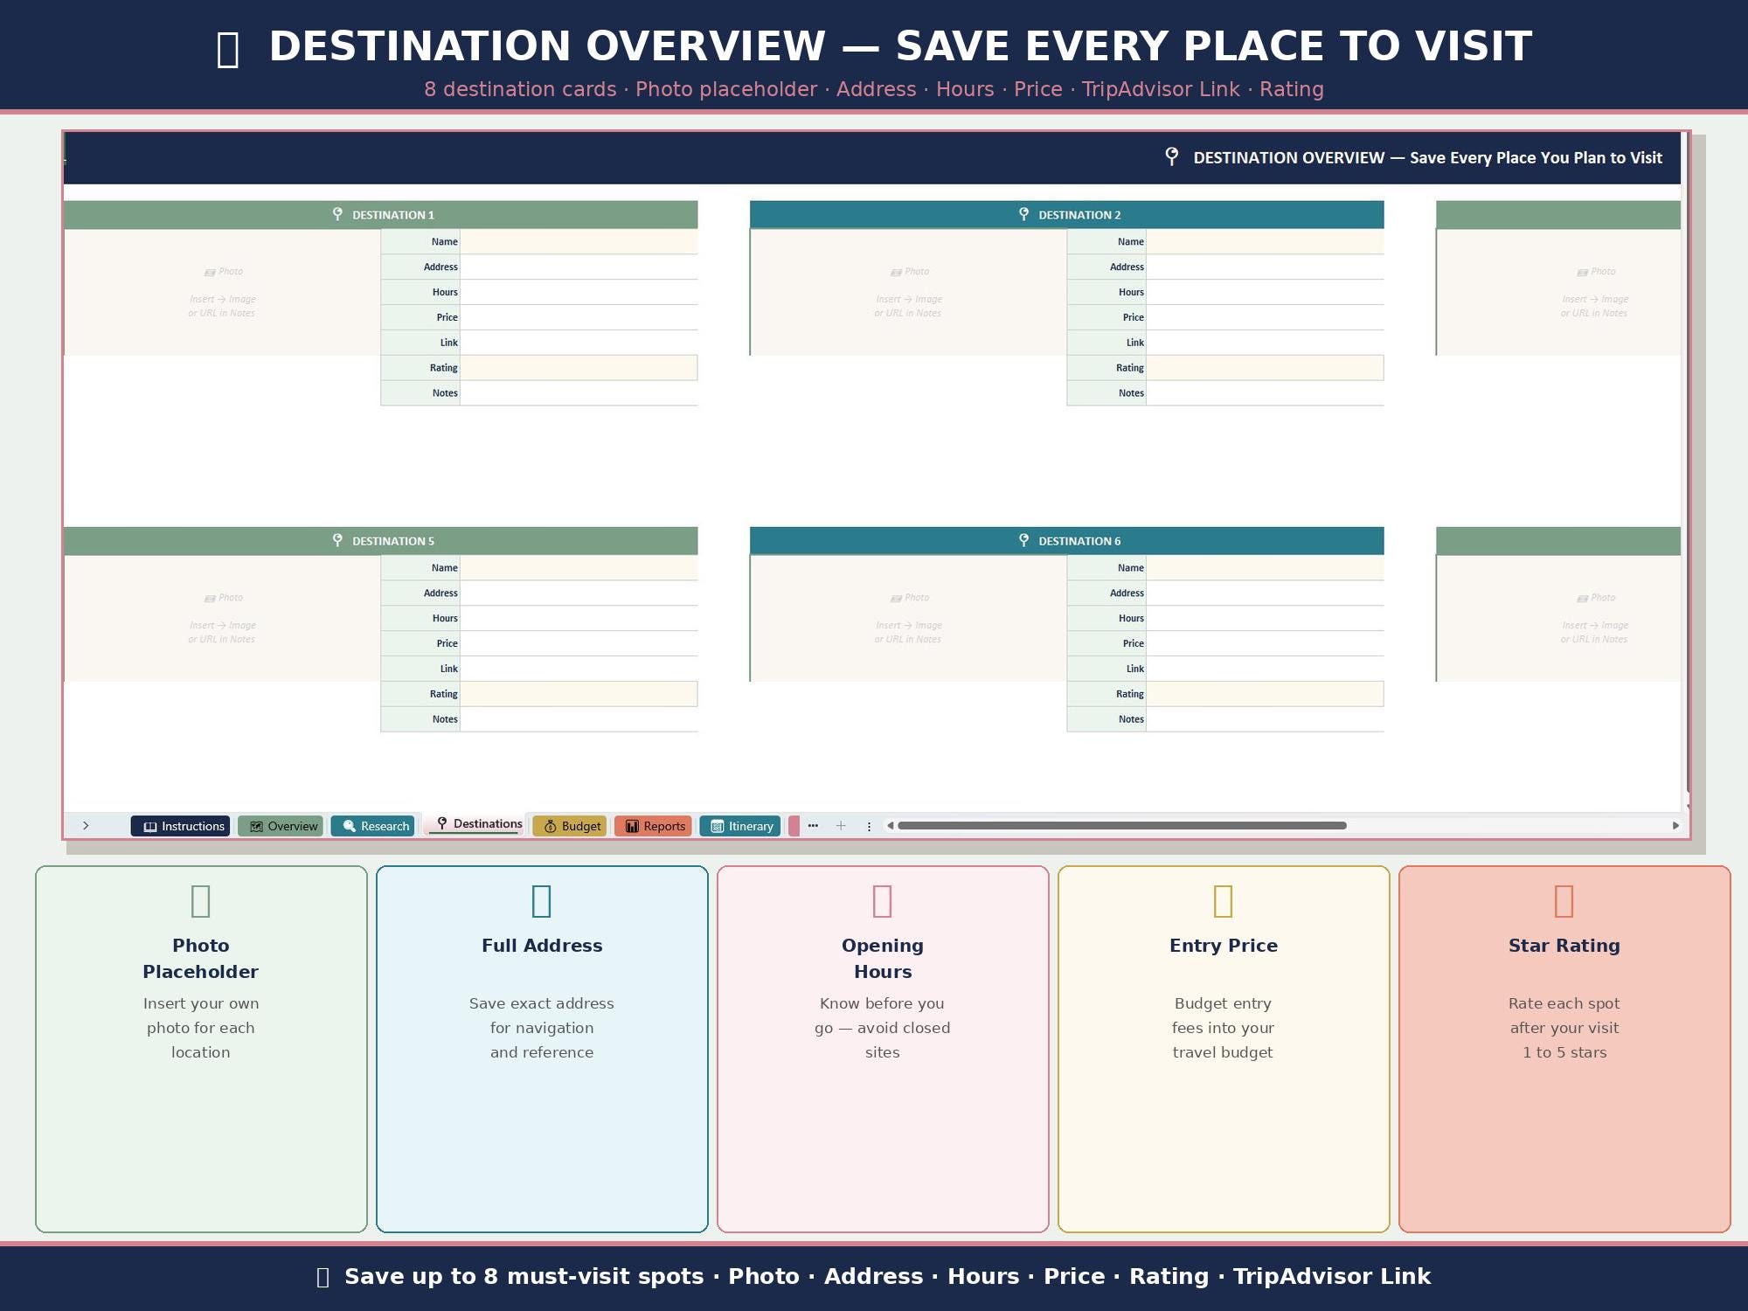Image resolution: width=1748 pixels, height=1311 pixels.
Task: Click the sheet tabs scroll chevron
Action: [x=86, y=825]
